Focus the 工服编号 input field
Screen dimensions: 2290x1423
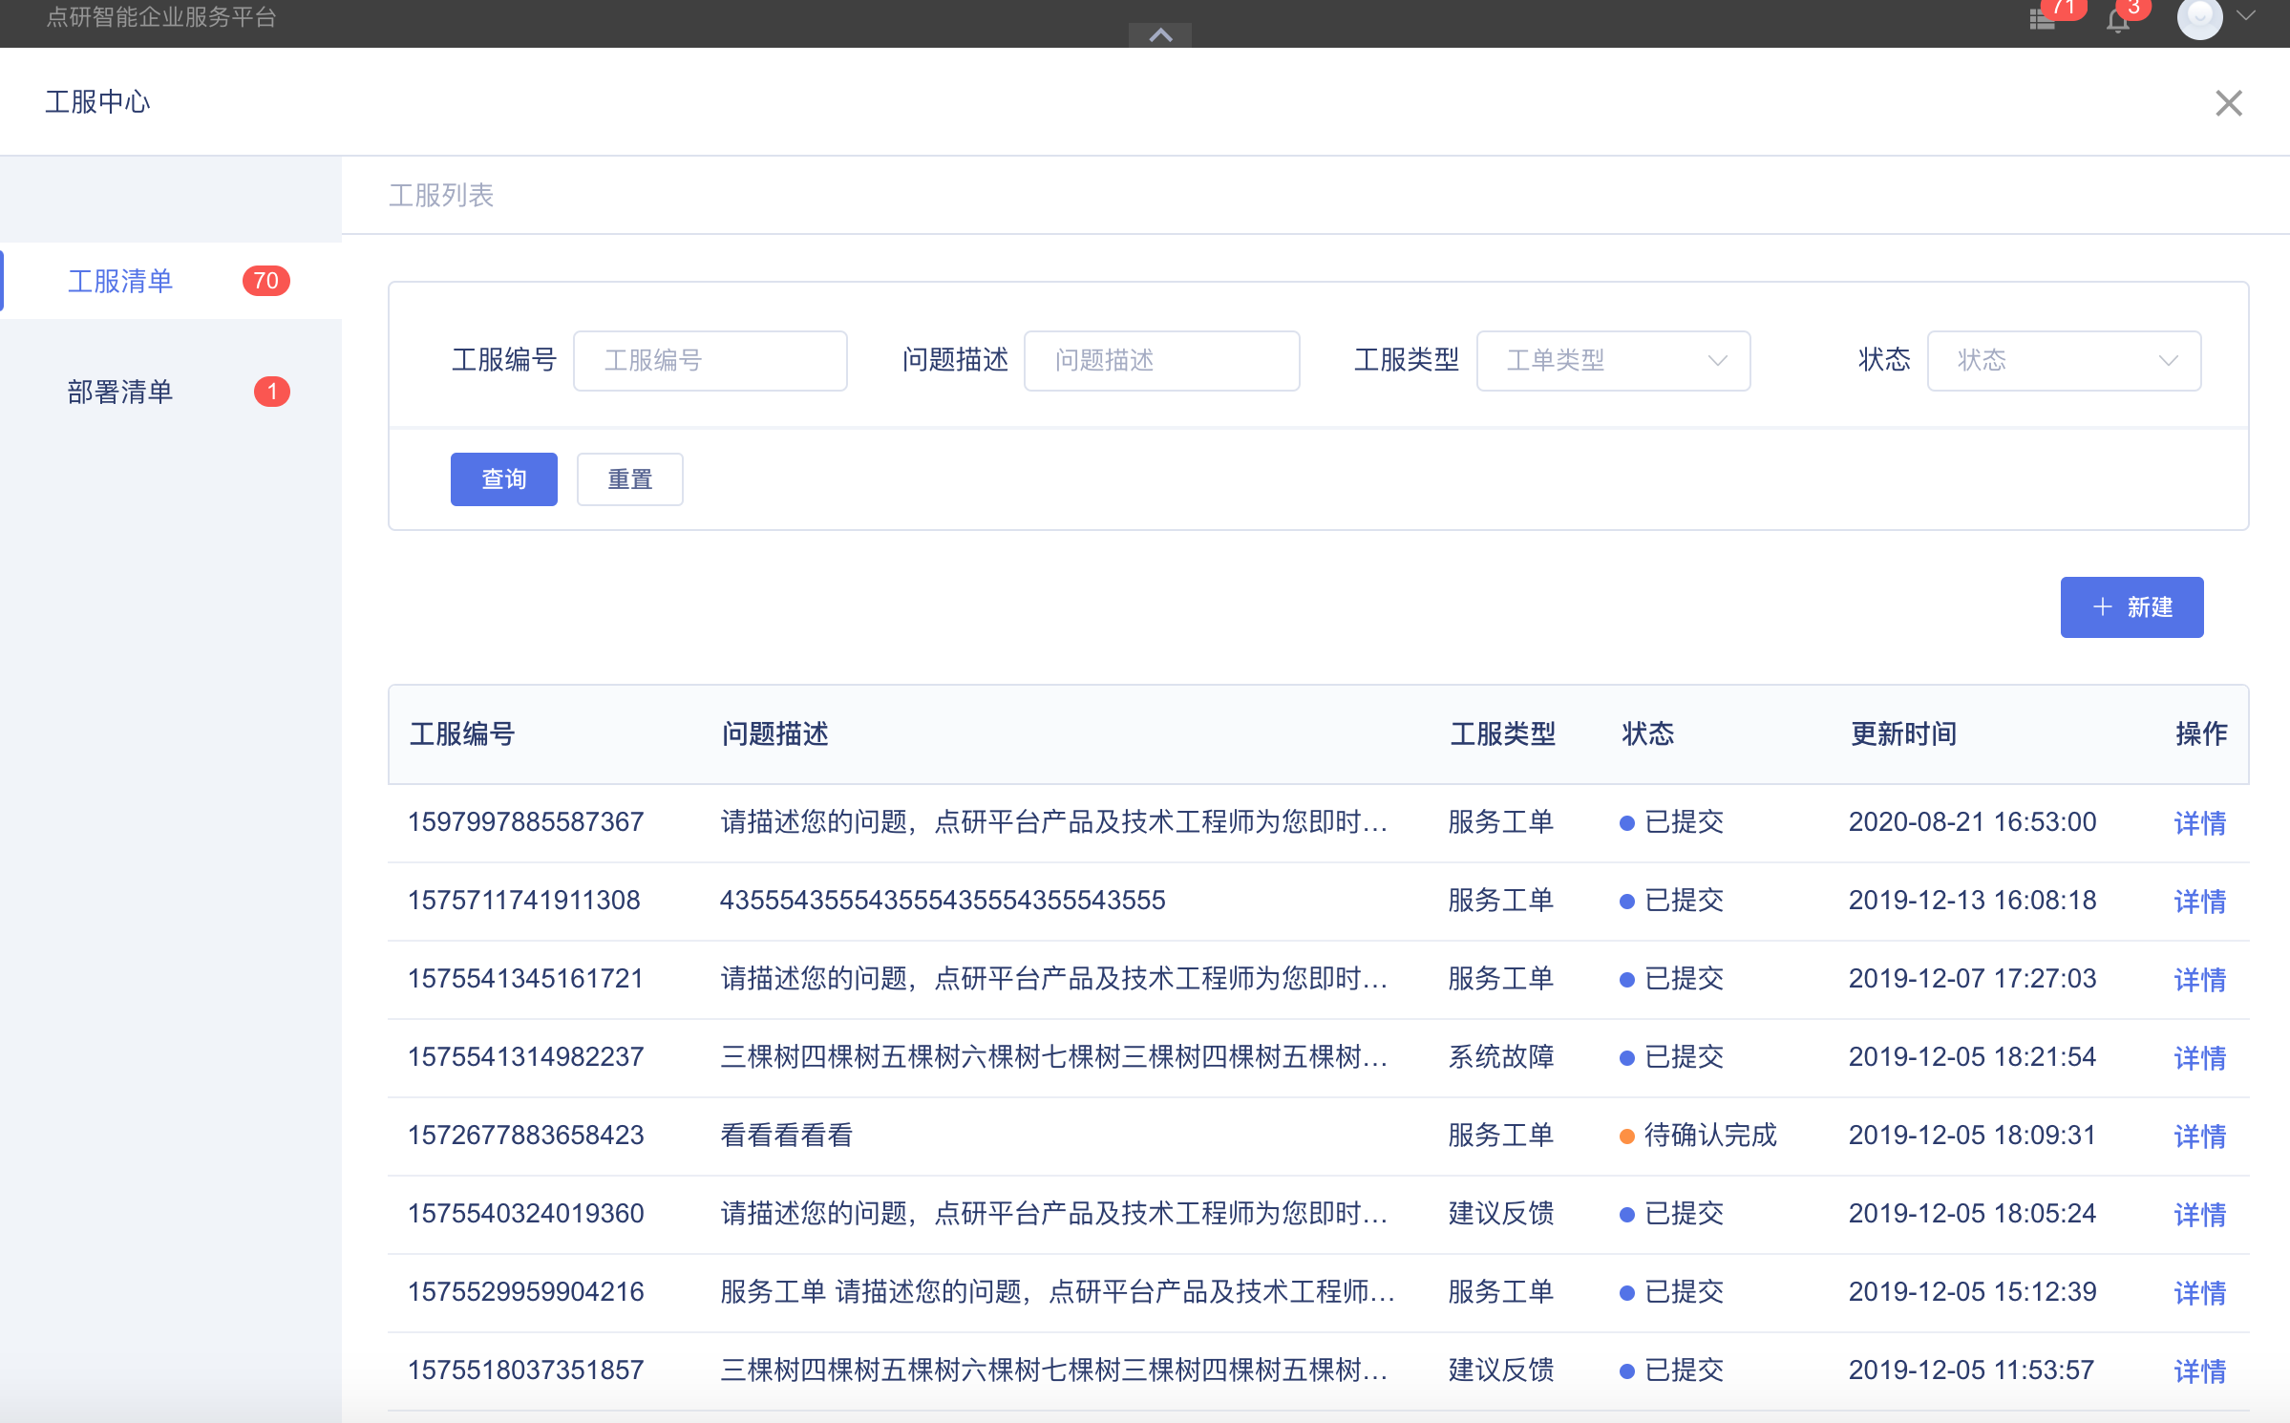[710, 361]
